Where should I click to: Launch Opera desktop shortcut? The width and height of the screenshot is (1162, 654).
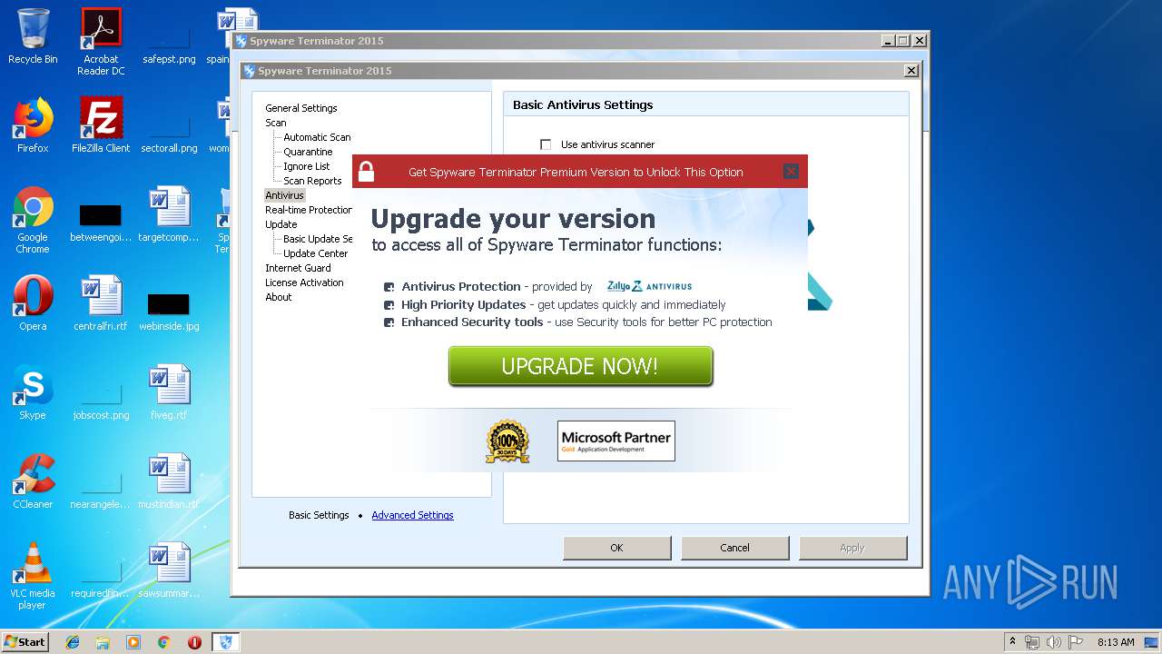click(x=33, y=303)
